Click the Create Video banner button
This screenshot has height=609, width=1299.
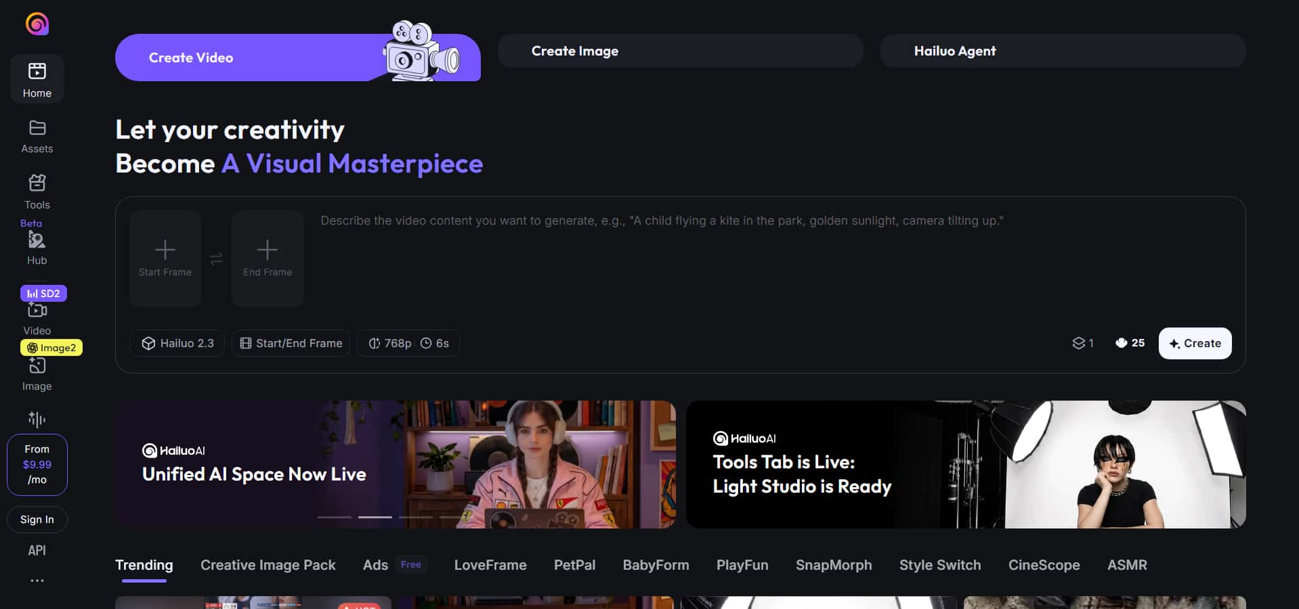click(x=298, y=58)
